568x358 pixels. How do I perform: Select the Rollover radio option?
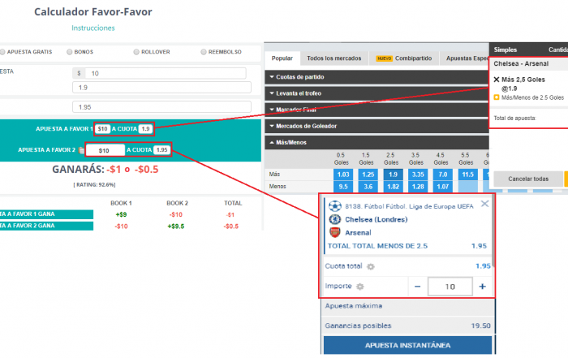(x=136, y=52)
